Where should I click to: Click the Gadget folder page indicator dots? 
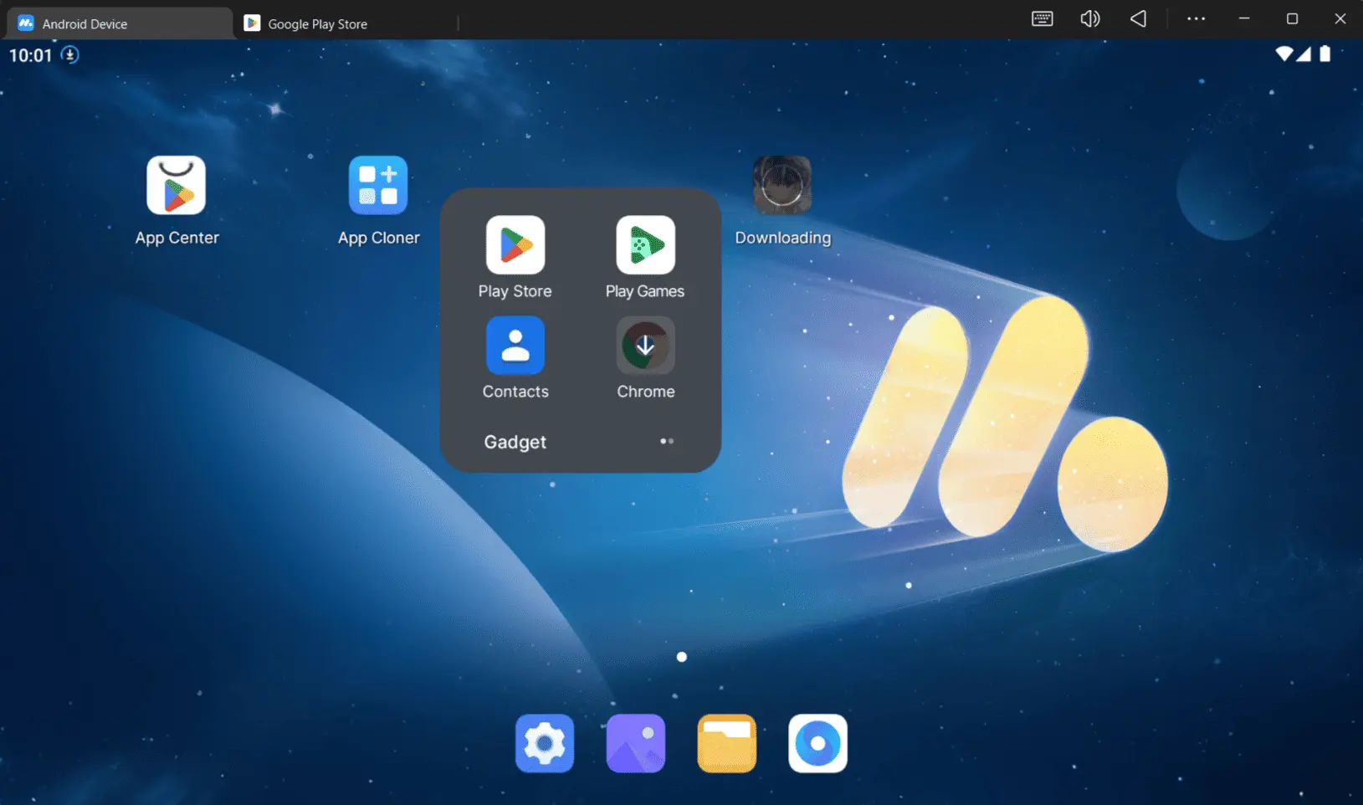(667, 441)
